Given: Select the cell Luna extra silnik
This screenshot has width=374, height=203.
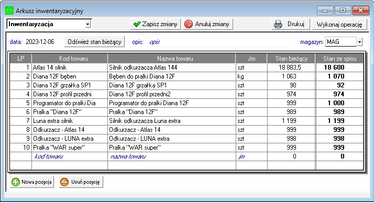Looking at the screenshot, I should coord(70,121).
